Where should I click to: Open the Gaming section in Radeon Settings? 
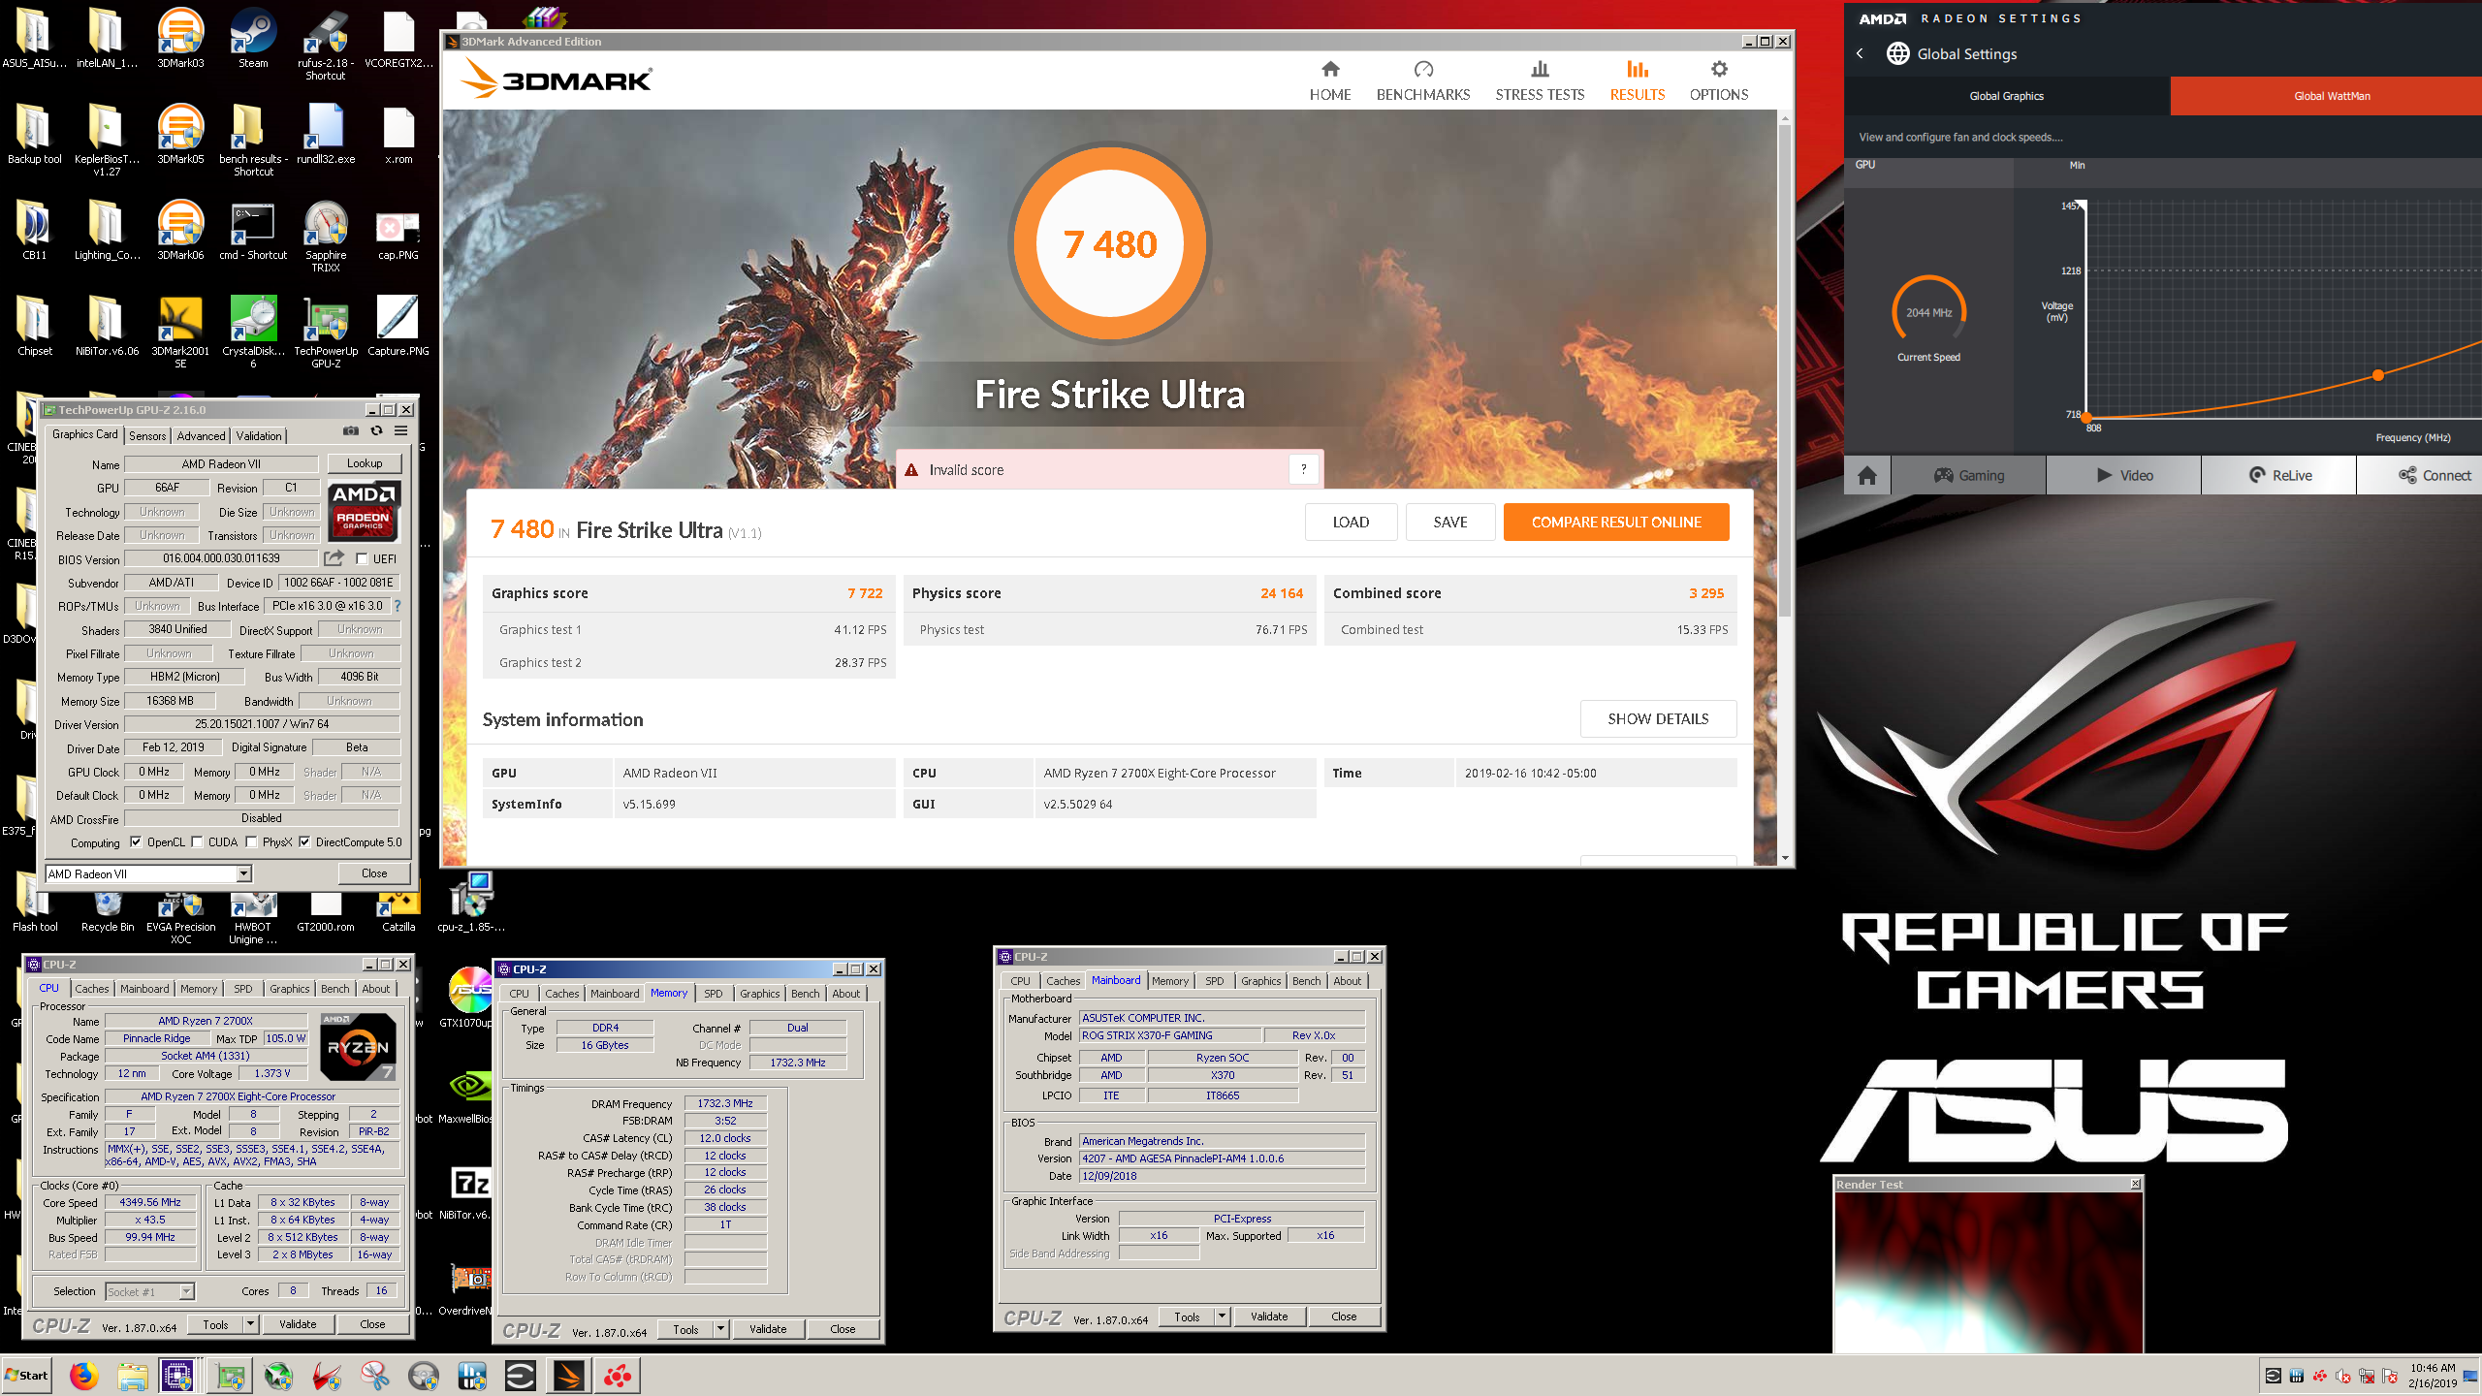click(x=1968, y=475)
